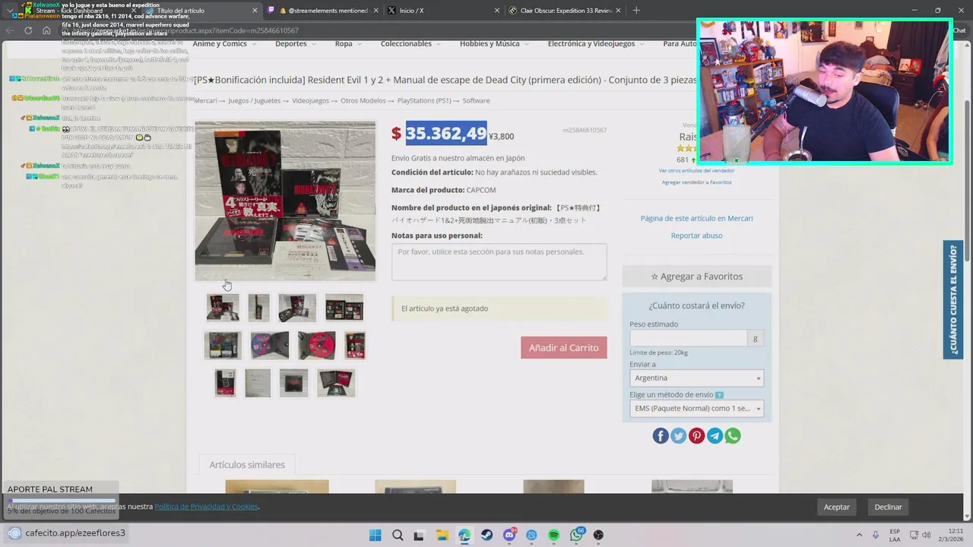The image size is (973, 547).
Task: Open the shipping method EMS dropdown
Action: pyautogui.click(x=696, y=408)
